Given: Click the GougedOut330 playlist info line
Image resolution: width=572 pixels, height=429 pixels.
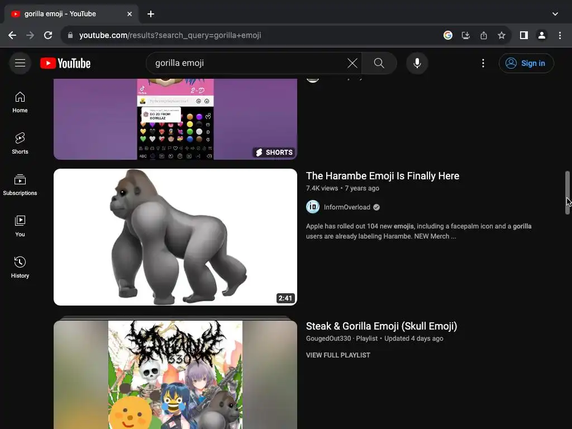Looking at the screenshot, I should pyautogui.click(x=375, y=339).
